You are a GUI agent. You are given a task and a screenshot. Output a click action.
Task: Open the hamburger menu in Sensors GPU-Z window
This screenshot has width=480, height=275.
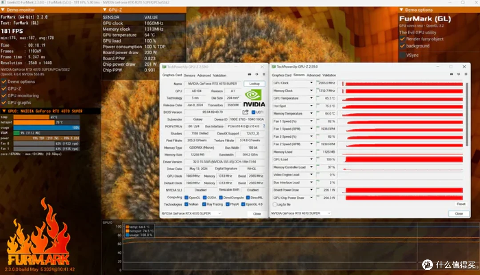pyautogui.click(x=466, y=74)
